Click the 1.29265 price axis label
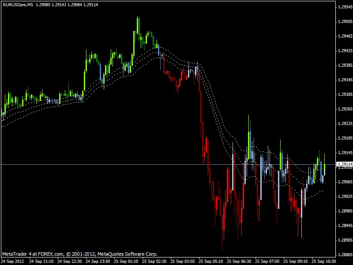Image resolution: width=353 pixels, height=265 pixels. tap(345, 109)
